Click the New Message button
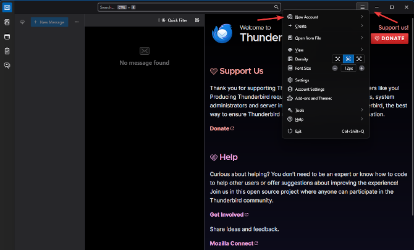Viewport: 414px width, 250px height. [49, 22]
